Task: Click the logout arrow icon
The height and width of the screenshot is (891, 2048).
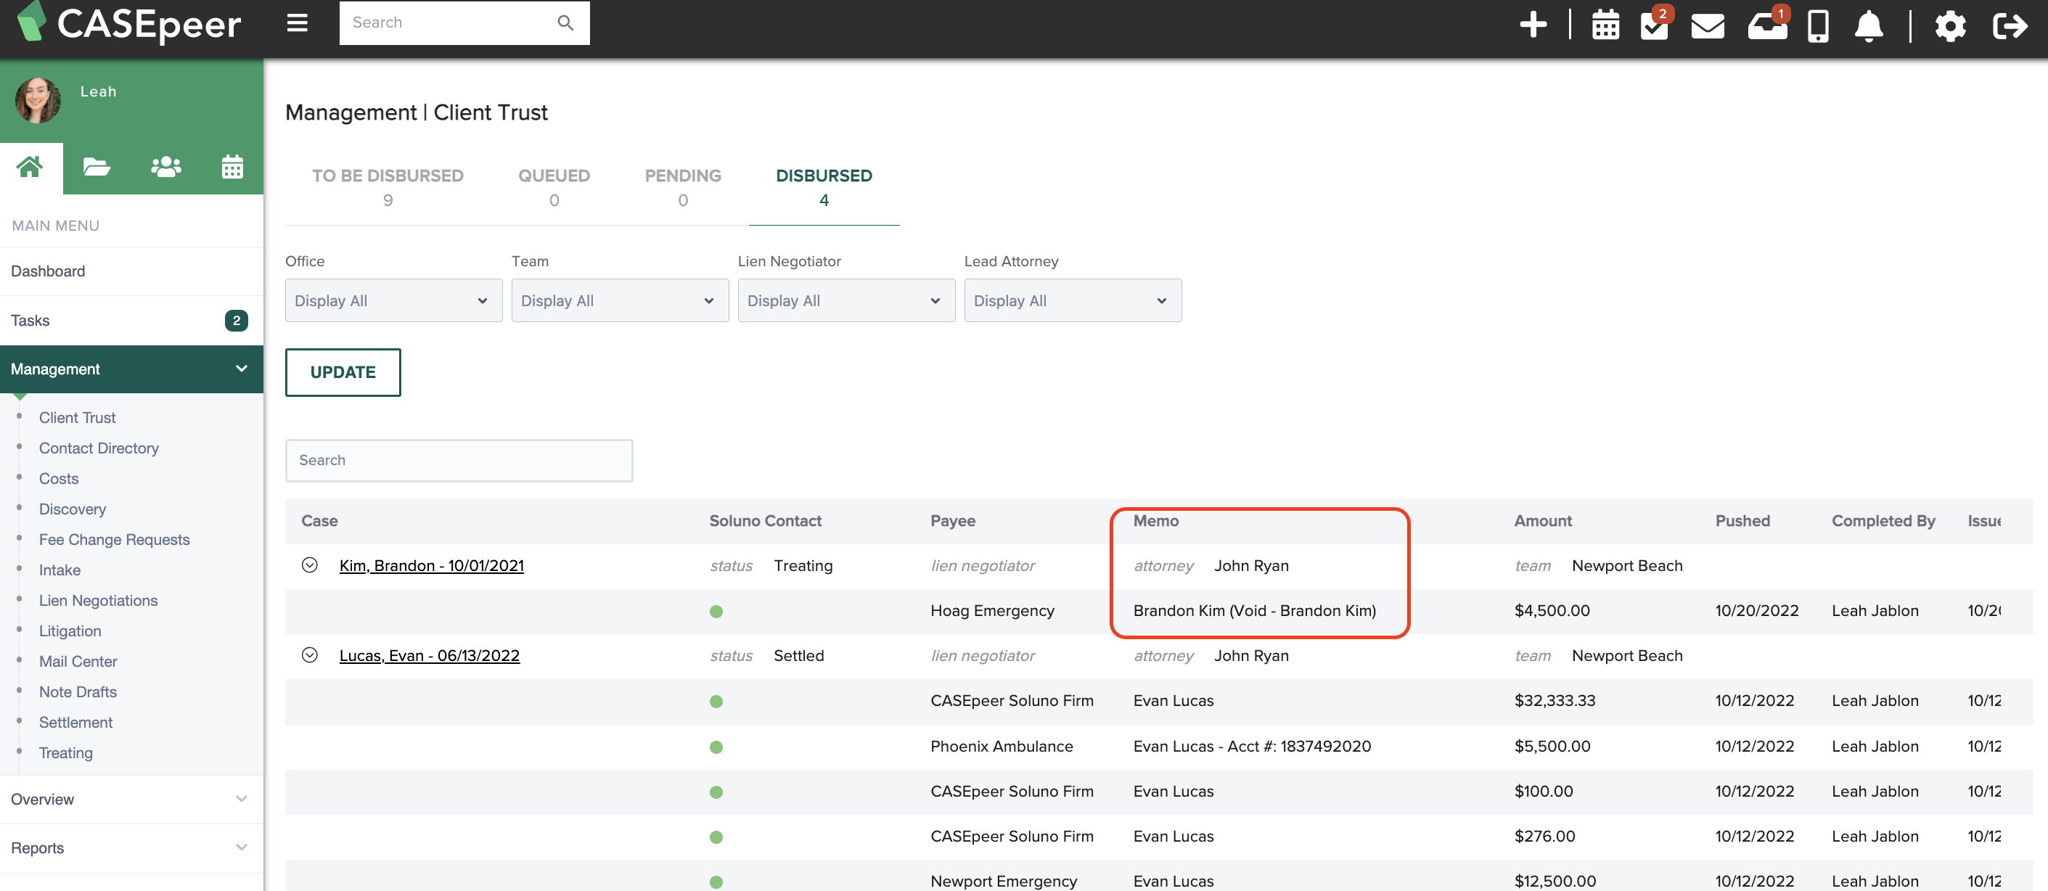Action: click(x=2010, y=25)
